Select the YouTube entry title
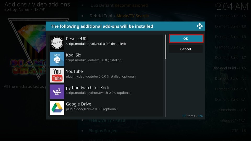Viewport: 251px width, 141px height. 75,71
